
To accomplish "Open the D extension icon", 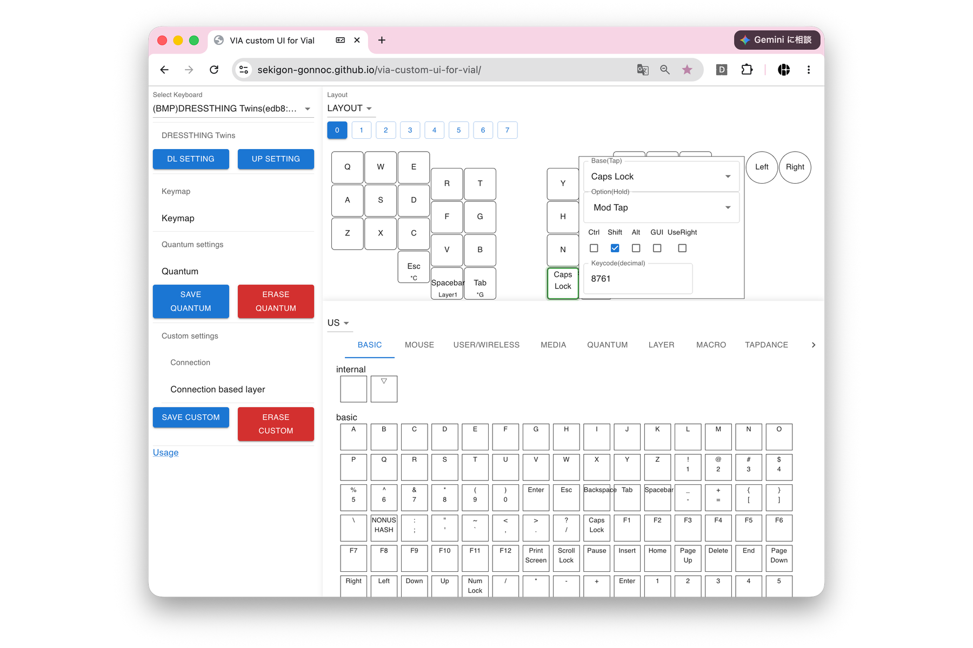I will [722, 70].
